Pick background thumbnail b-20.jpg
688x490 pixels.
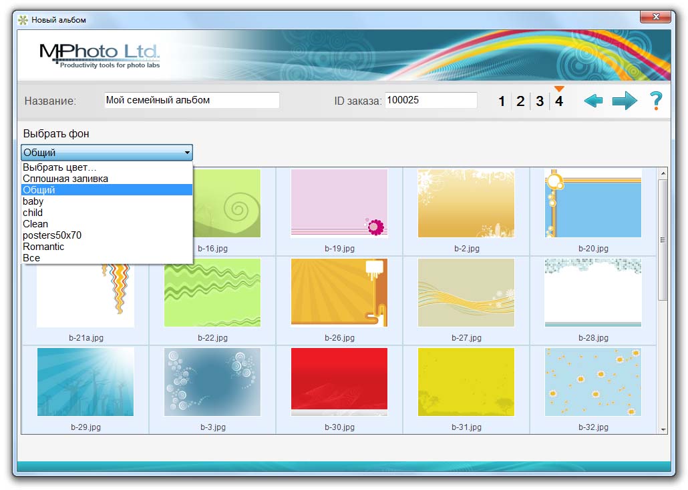click(592, 203)
